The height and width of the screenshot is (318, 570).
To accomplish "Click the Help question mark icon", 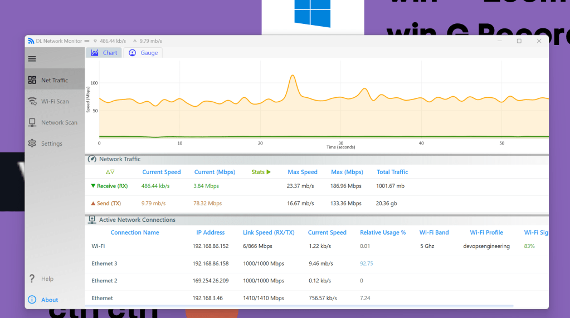I will pos(32,279).
